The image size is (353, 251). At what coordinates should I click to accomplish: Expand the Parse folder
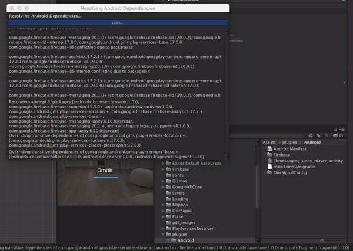click(x=163, y=216)
